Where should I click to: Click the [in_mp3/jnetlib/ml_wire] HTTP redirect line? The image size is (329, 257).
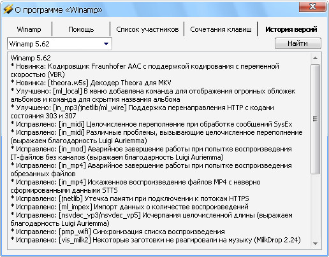142,108
